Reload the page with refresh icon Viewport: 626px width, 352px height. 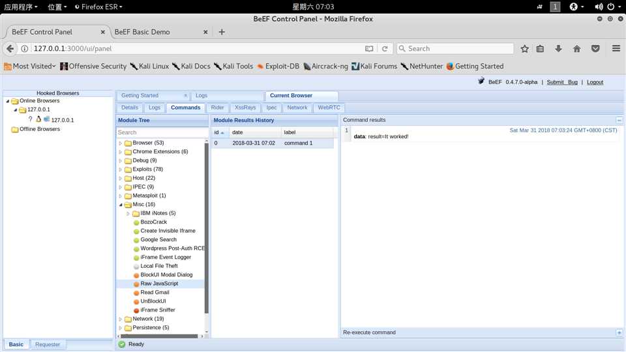pos(385,49)
